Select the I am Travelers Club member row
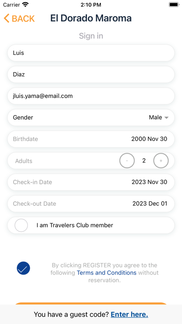This screenshot has height=324, width=182. pyautogui.click(x=91, y=225)
